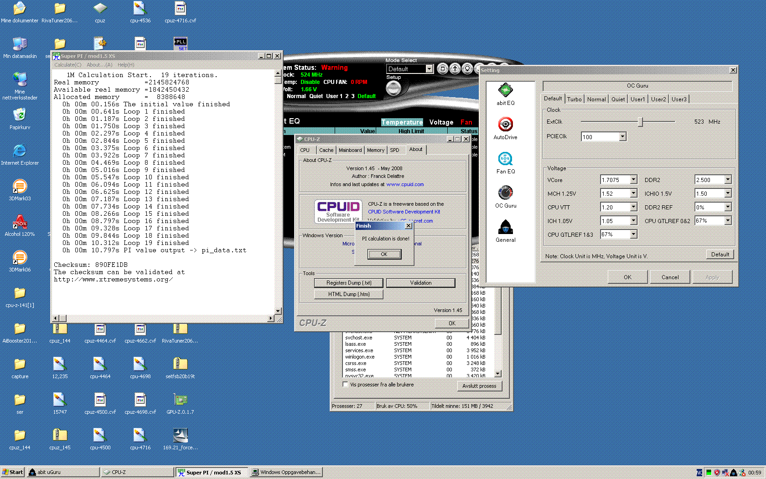Open Mine dokumenter desktop icon
Viewport: 766px width, 479px height.
click(20, 12)
